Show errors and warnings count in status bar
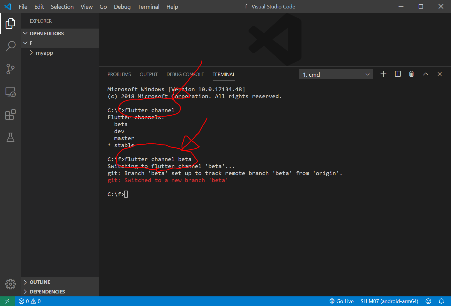Screen dimensions: 451x306 pos(30,301)
